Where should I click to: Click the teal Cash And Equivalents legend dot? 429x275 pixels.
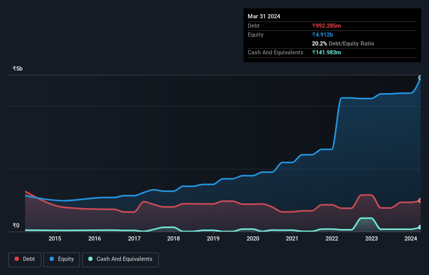[90, 259]
